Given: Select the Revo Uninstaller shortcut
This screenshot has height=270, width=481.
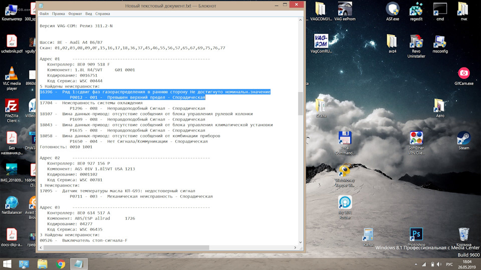Looking at the screenshot, I should click(416, 46).
